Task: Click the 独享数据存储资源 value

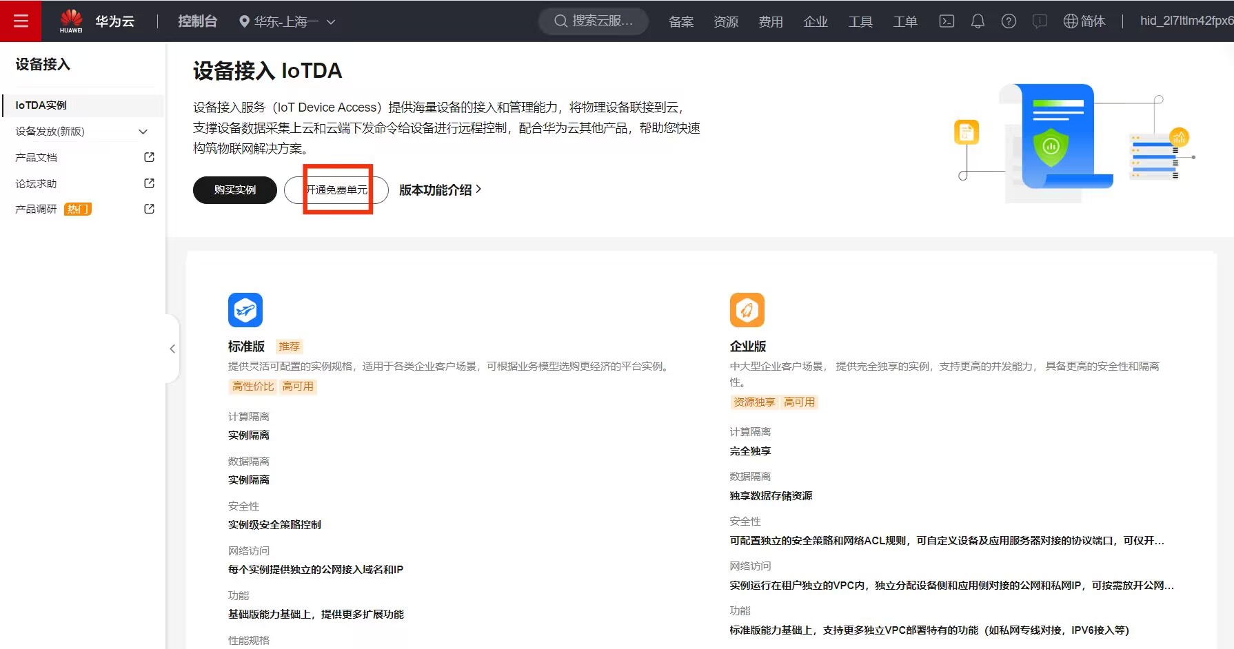Action: click(x=771, y=496)
